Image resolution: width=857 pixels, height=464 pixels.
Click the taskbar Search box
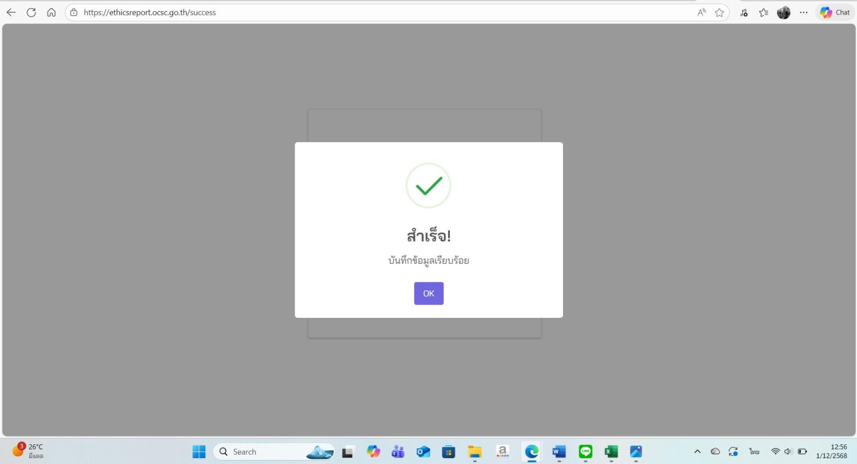[274, 452]
